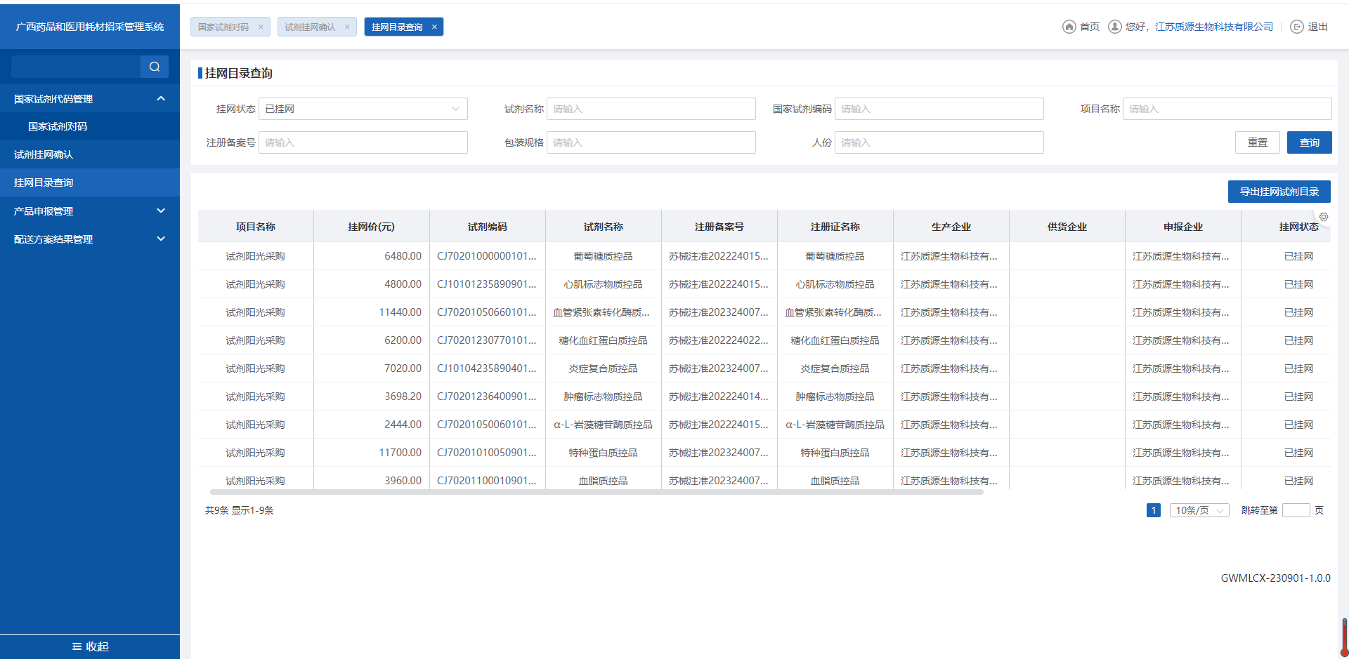The height and width of the screenshot is (659, 1349).
Task: Click the 收起 collapse menu icon
Action: point(77,646)
